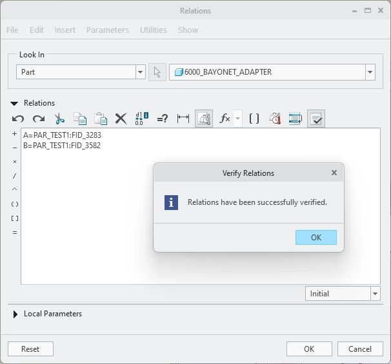Screen dimensions: 391x364
Task: Click the insert function fx icon
Action: click(x=225, y=119)
